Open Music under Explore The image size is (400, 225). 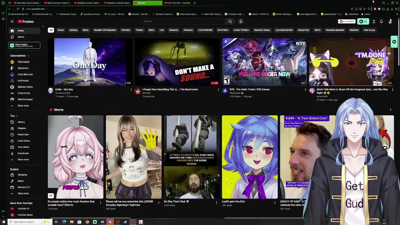coord(24,181)
